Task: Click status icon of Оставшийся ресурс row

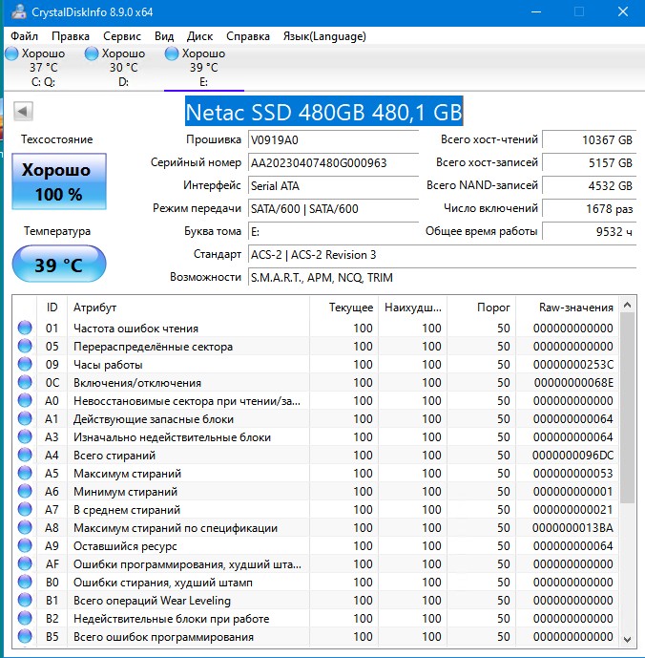Action: coord(25,545)
